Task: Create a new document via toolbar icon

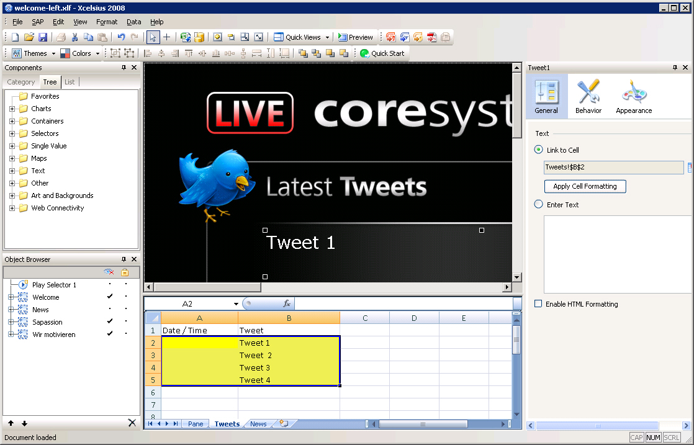Action: coord(15,37)
